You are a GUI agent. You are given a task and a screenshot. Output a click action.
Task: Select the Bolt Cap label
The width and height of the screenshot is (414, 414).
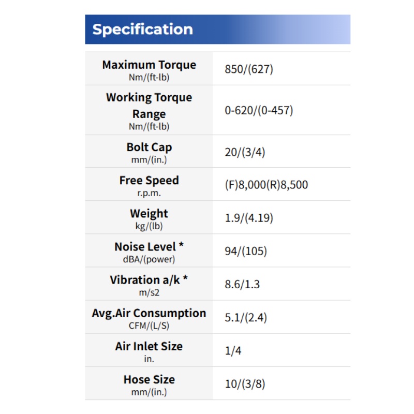pos(149,147)
